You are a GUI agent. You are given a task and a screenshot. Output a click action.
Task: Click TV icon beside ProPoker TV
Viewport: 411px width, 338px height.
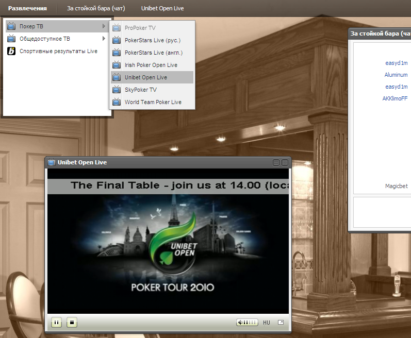coord(117,27)
